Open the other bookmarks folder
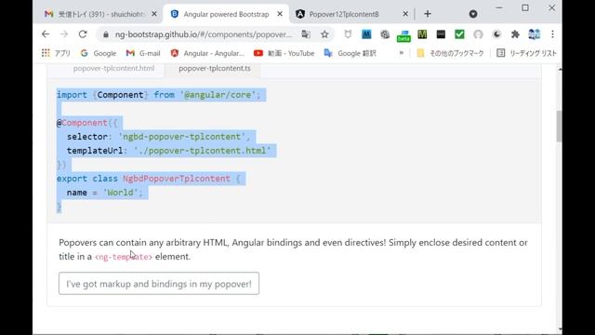 click(x=450, y=53)
